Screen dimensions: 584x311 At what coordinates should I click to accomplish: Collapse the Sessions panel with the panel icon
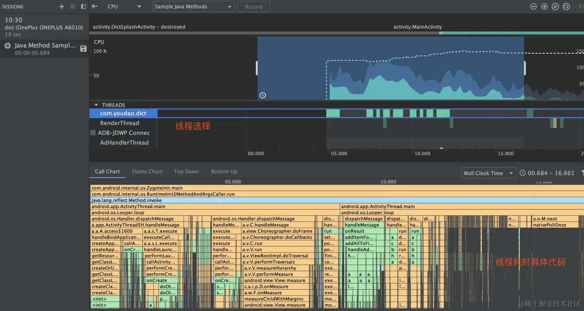point(83,7)
